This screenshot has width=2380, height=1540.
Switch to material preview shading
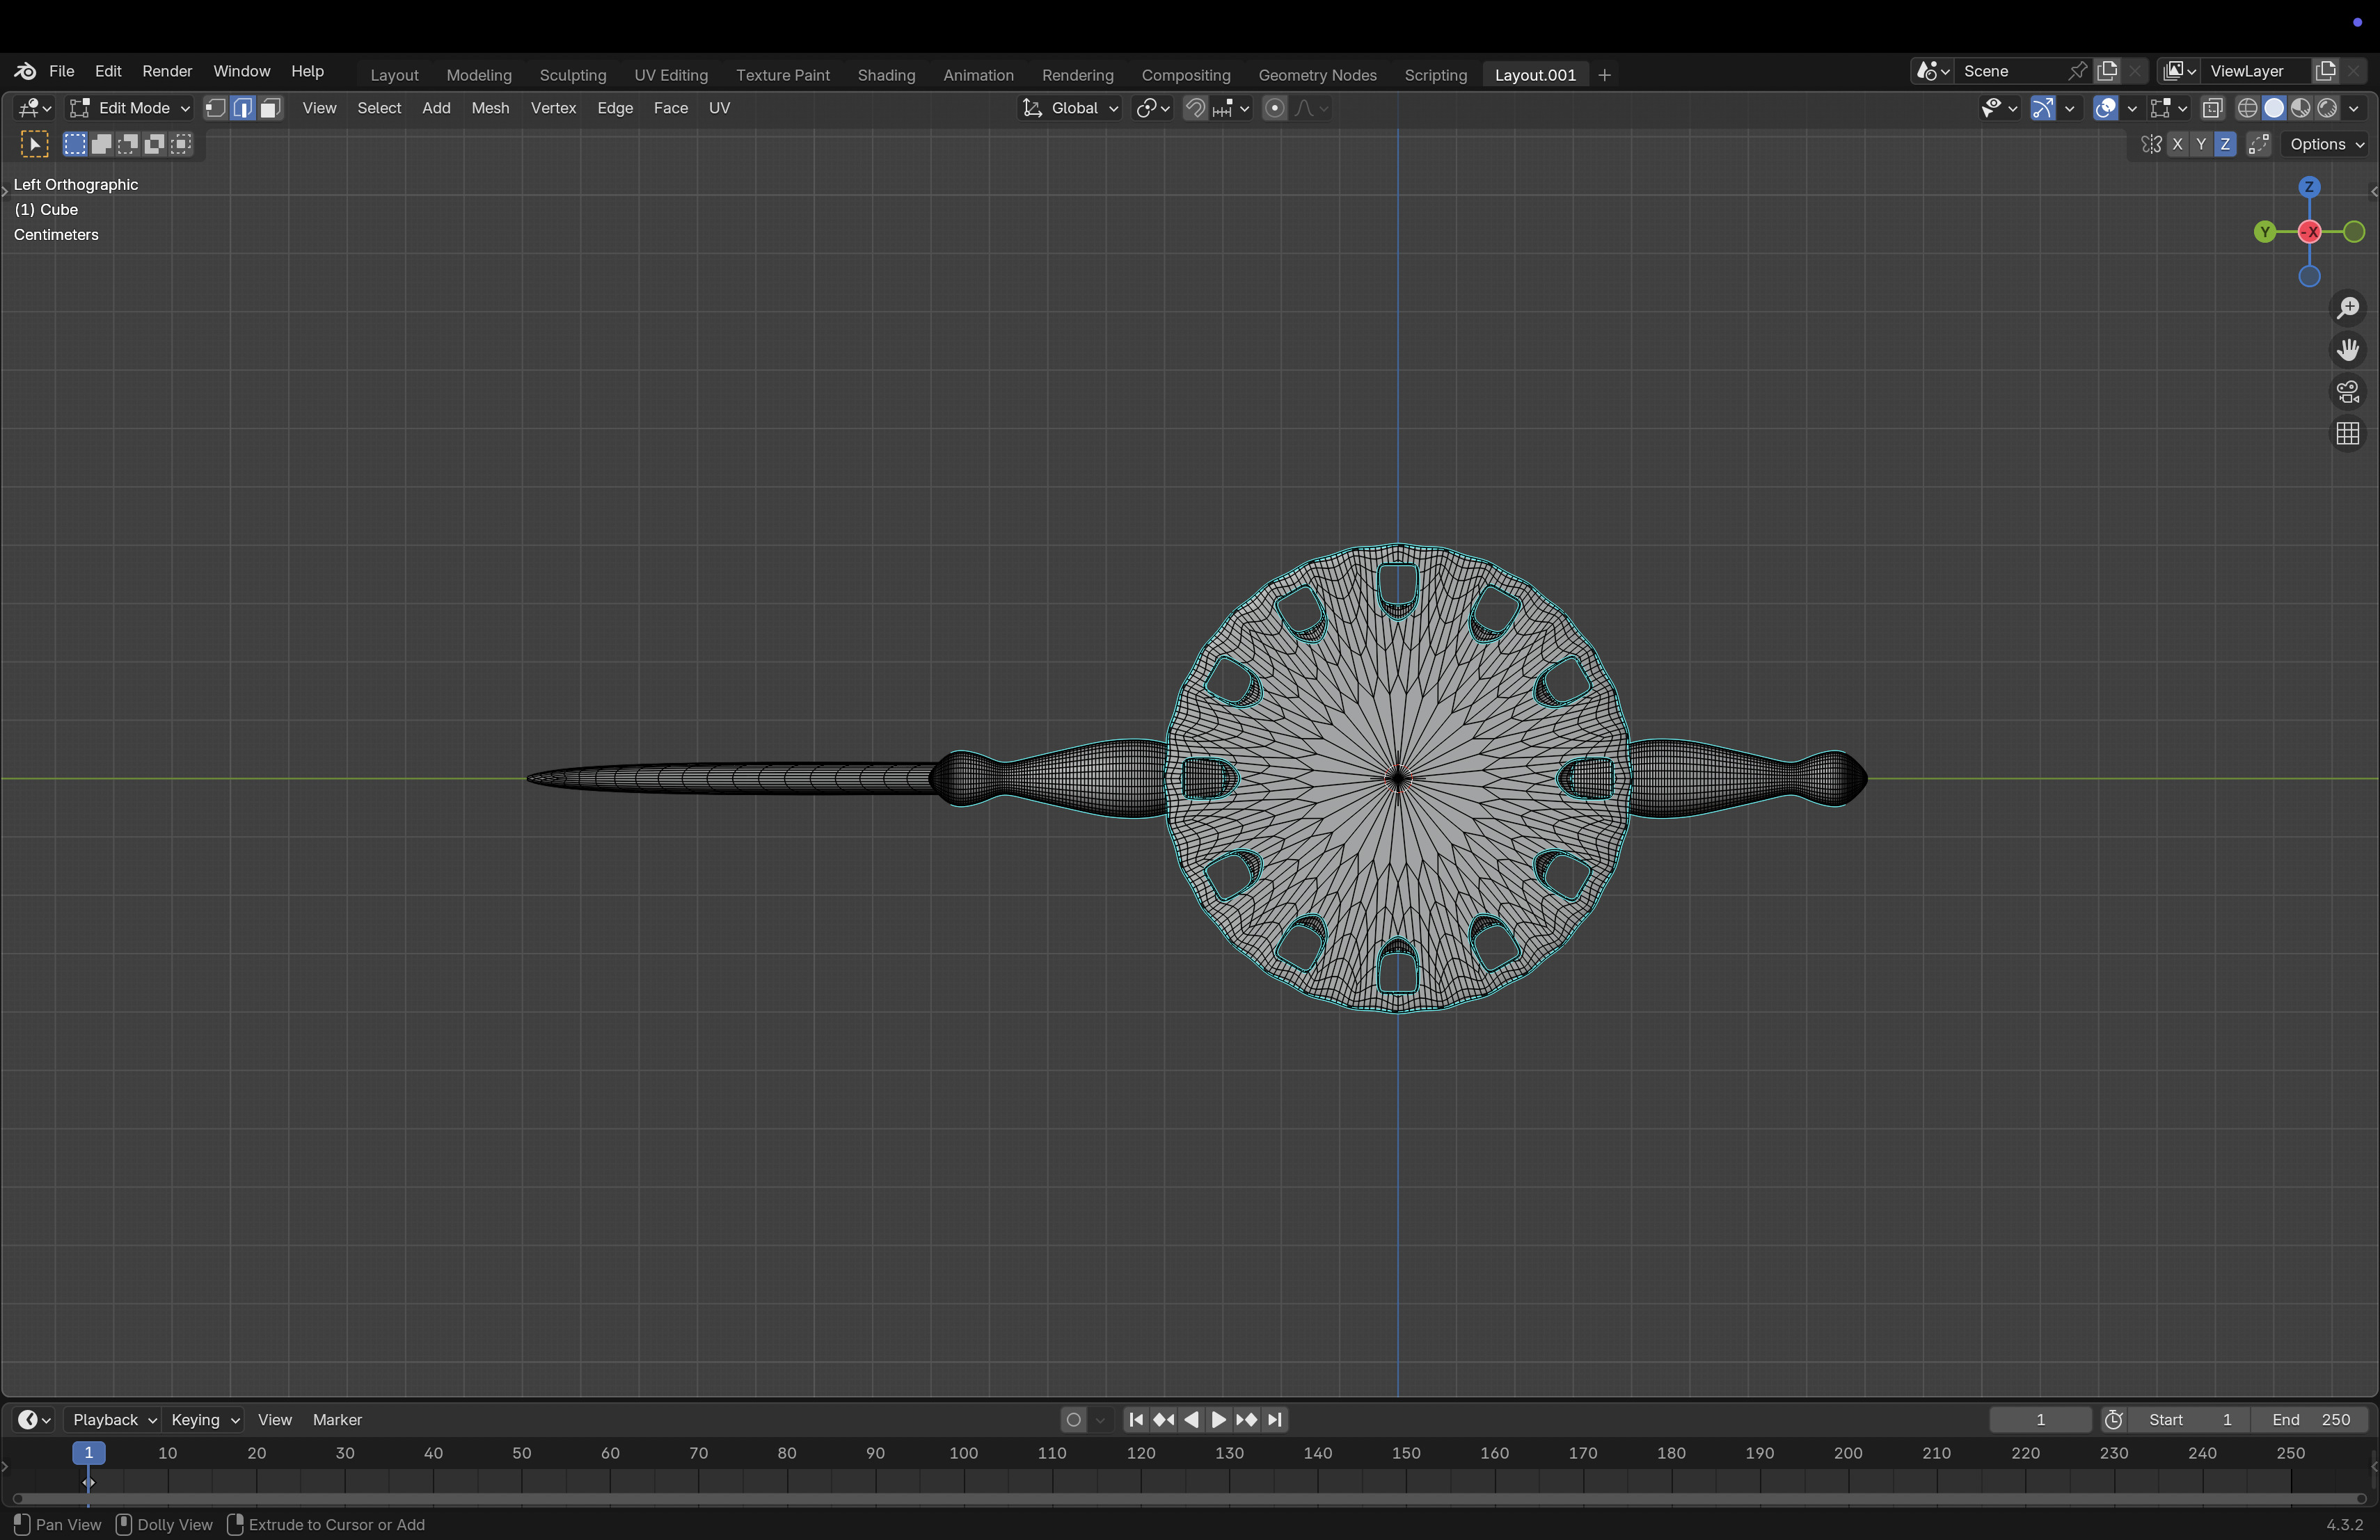(x=2301, y=108)
